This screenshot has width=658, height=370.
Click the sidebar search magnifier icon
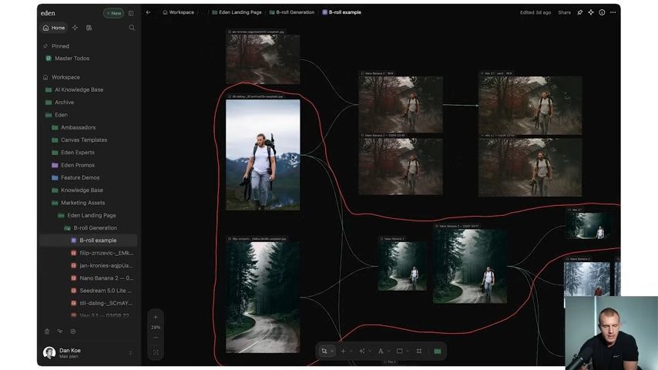coord(132,28)
